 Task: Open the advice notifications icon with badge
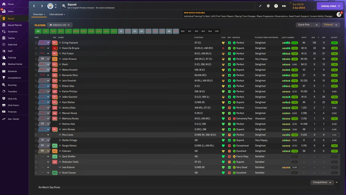pyautogui.click(x=339, y=14)
